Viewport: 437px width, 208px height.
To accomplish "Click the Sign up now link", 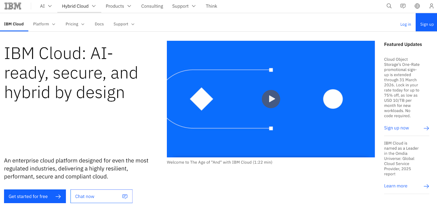I will [x=396, y=128].
